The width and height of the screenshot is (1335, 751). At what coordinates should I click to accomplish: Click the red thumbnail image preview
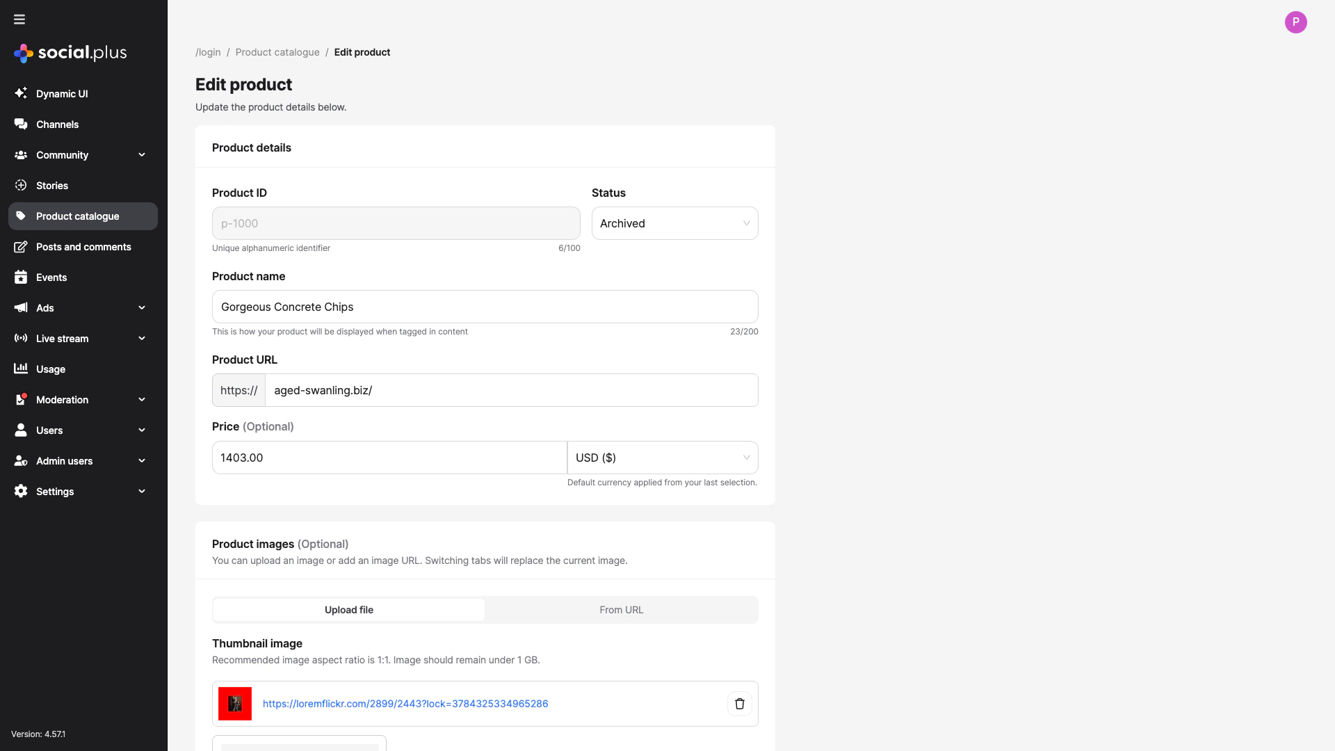pos(234,703)
